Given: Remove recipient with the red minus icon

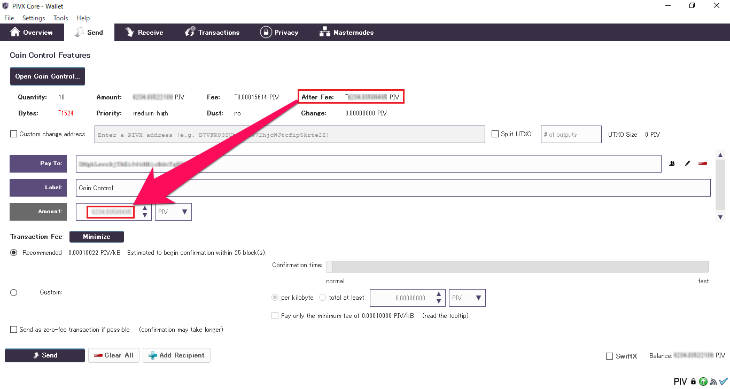Looking at the screenshot, I should pos(703,164).
